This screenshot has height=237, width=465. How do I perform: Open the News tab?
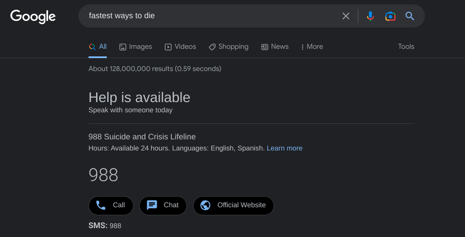(275, 47)
